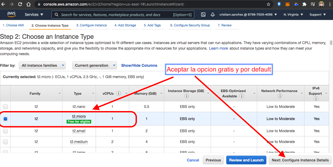Open the N. Virginia region dropdown
This screenshot has width=333, height=167.
[x=293, y=15]
